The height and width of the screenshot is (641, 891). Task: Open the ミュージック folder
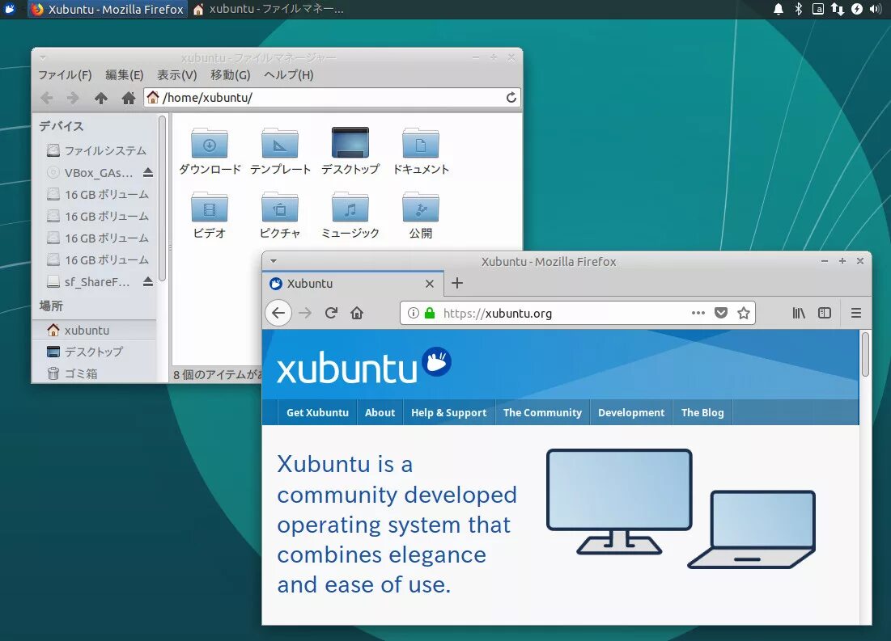pyautogui.click(x=350, y=215)
